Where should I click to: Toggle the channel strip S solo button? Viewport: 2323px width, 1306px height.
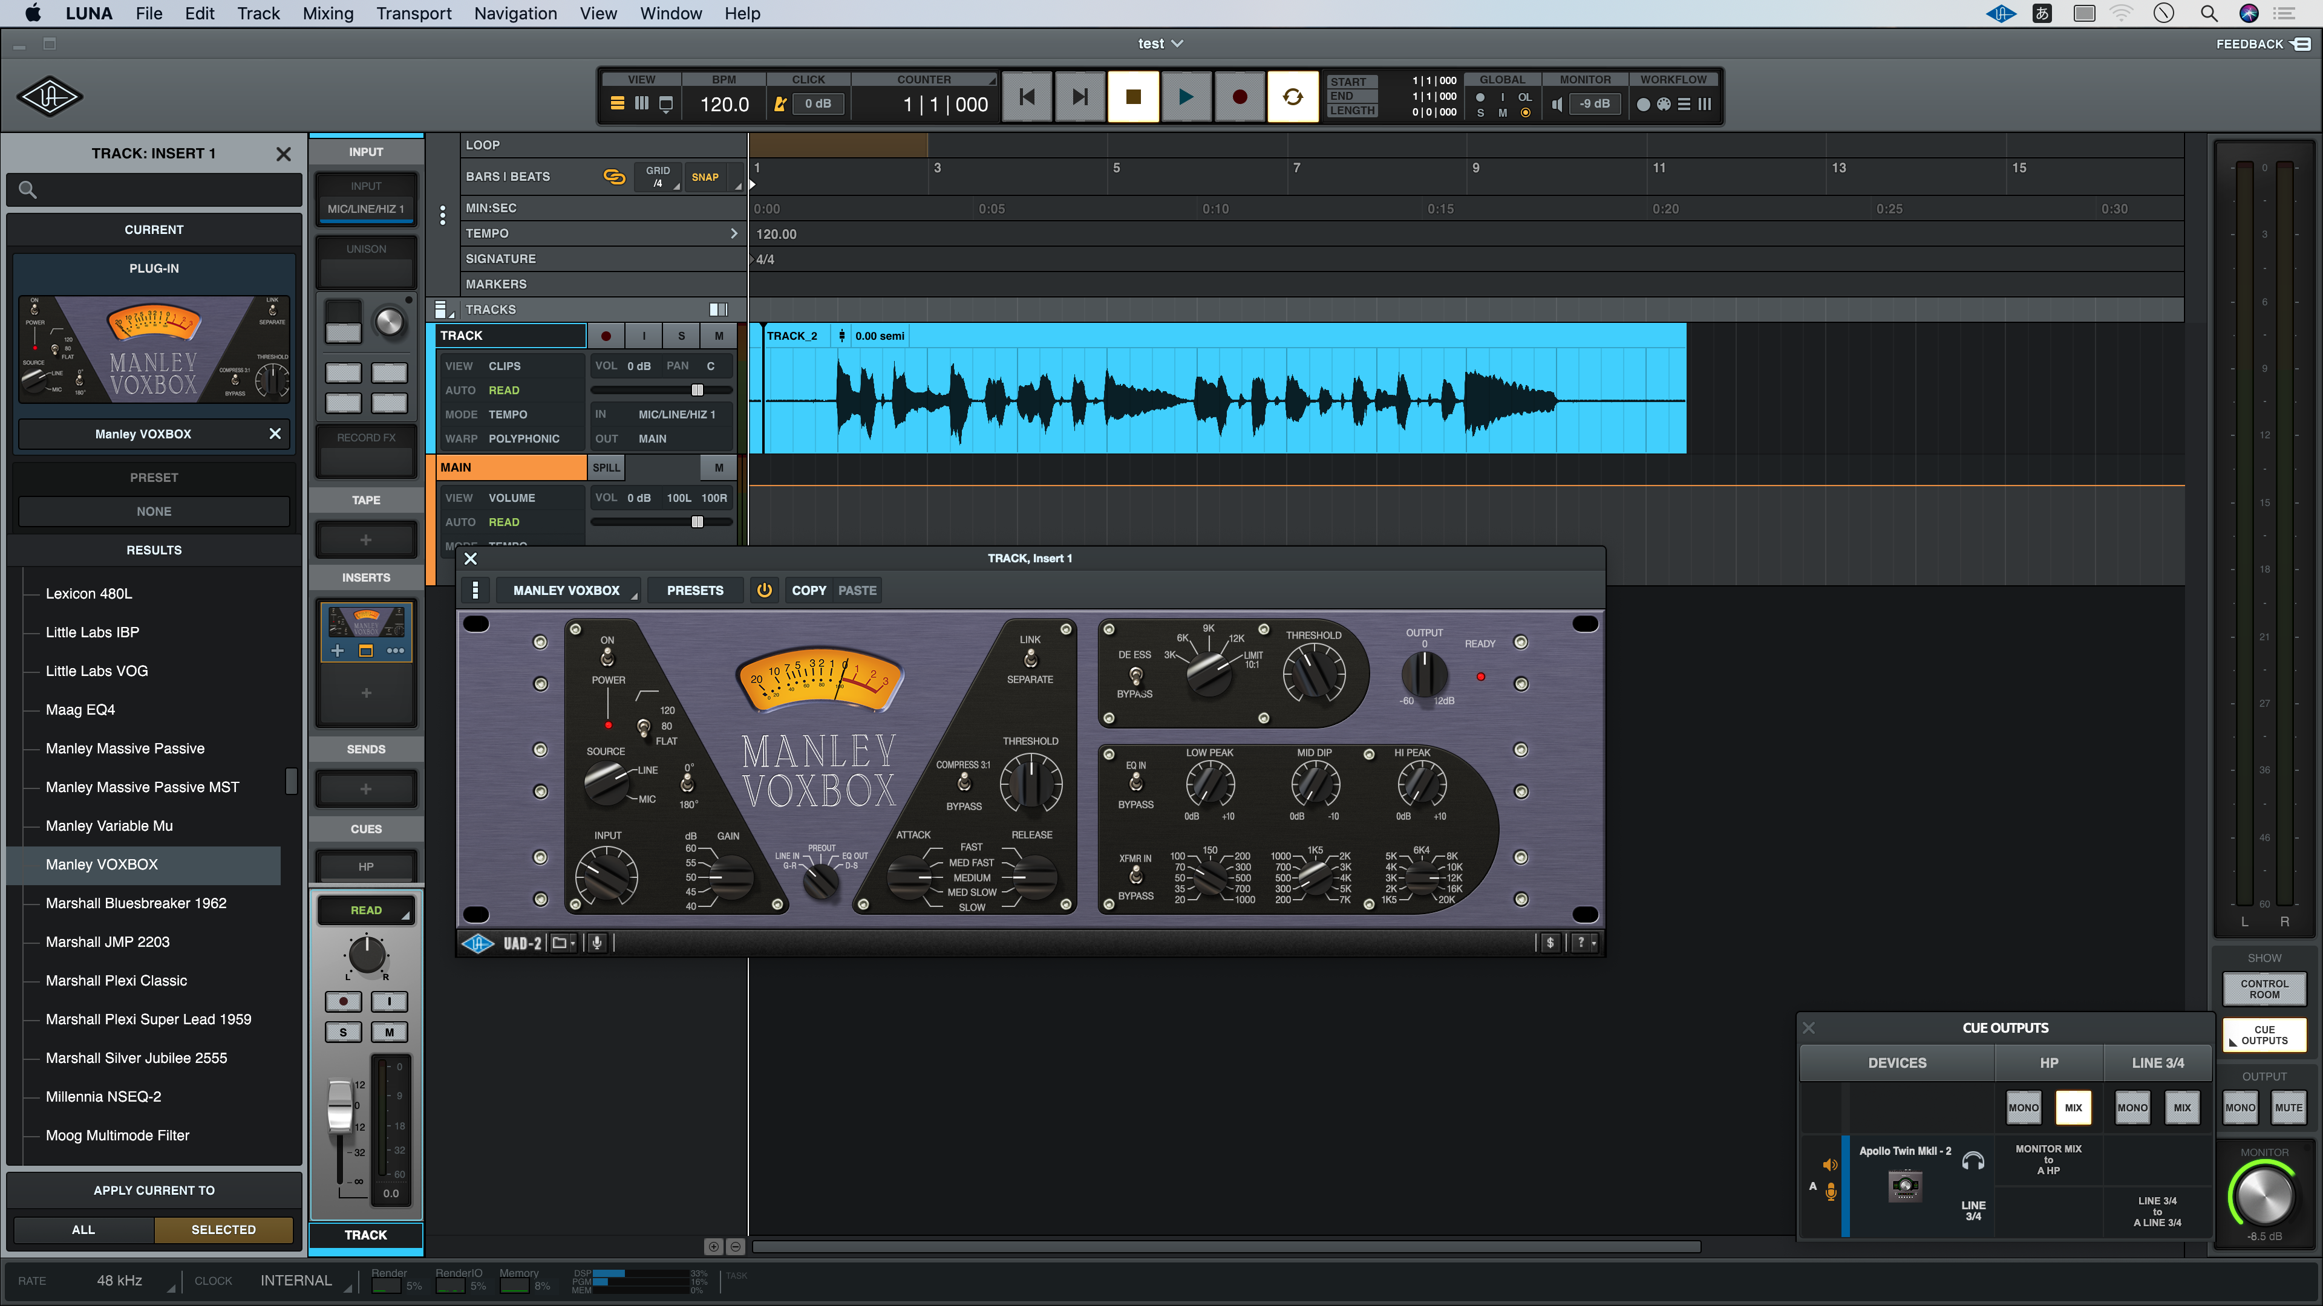[342, 1032]
